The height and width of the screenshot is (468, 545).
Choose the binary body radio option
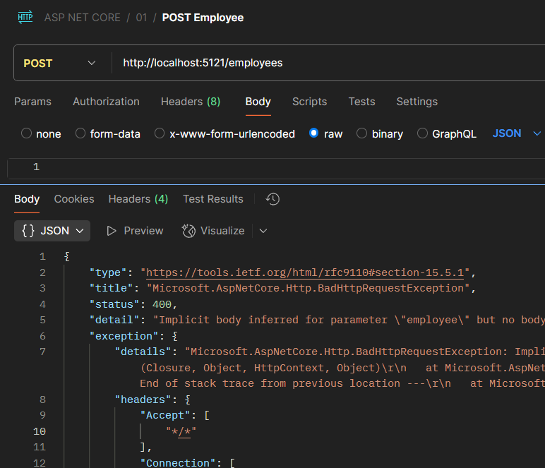point(361,133)
